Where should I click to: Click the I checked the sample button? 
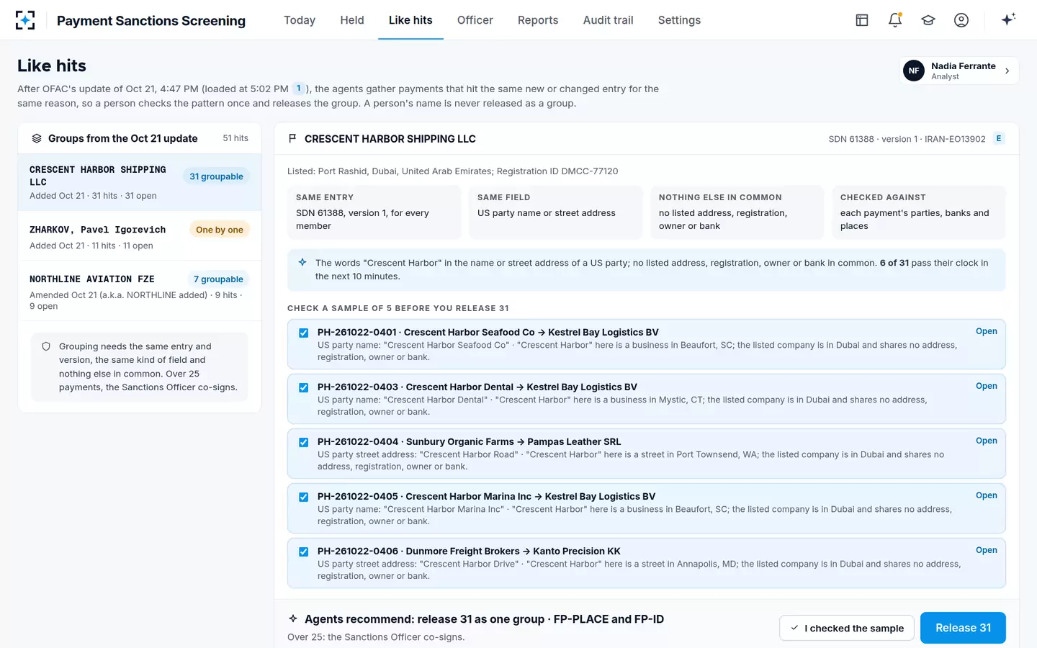(847, 628)
